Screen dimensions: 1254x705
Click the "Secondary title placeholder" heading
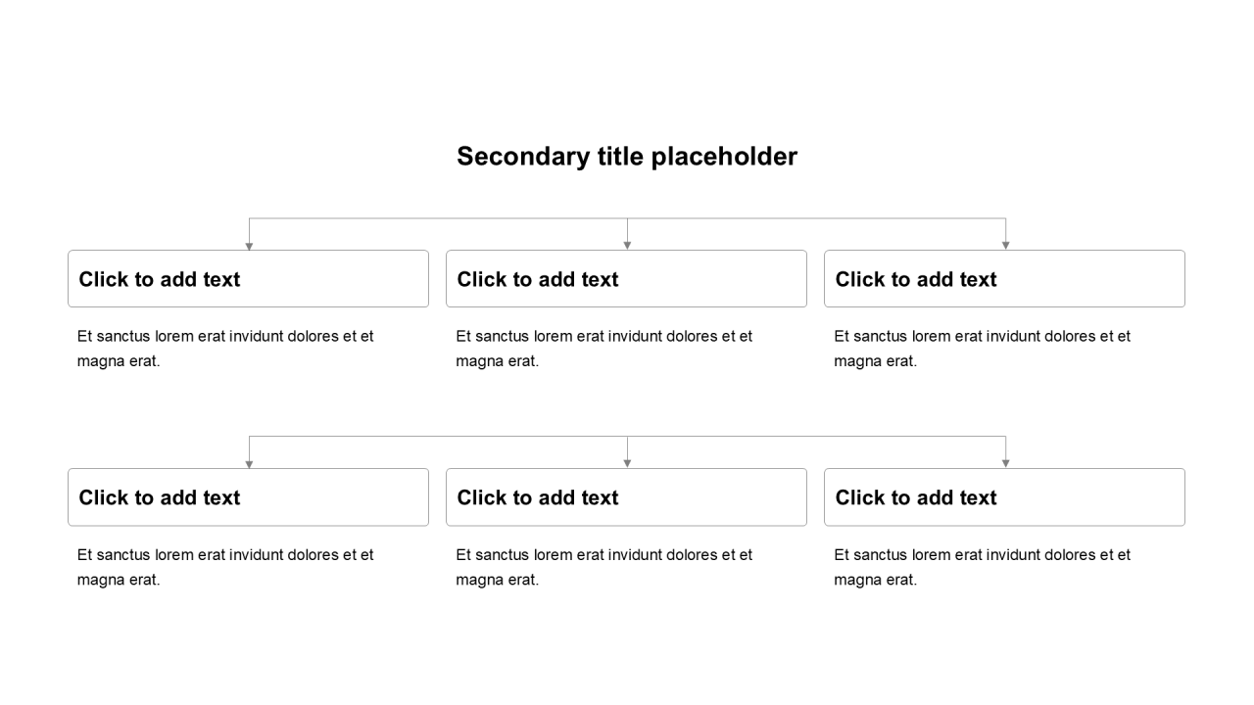click(627, 157)
